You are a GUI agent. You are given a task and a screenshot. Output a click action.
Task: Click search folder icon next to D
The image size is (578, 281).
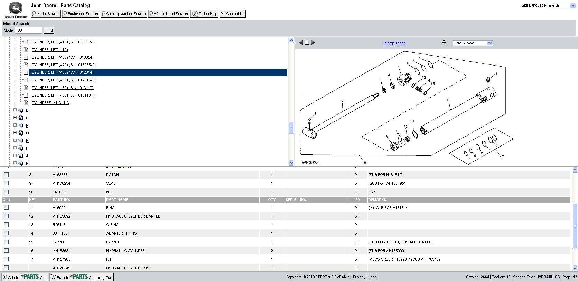point(21,110)
